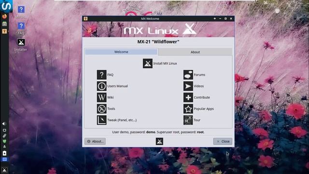Screen dimensions: 309x174
Task: Open the Videos entry
Action: pyautogui.click(x=194, y=86)
